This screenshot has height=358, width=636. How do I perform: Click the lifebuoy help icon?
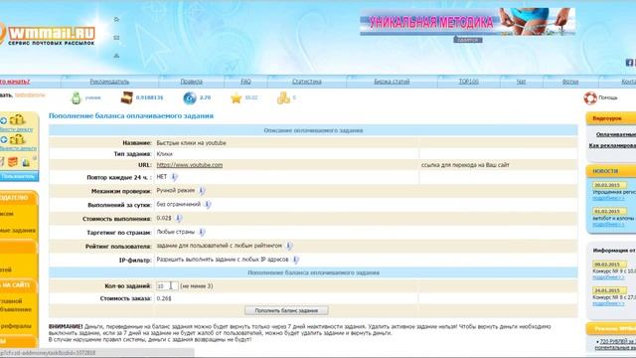590,97
